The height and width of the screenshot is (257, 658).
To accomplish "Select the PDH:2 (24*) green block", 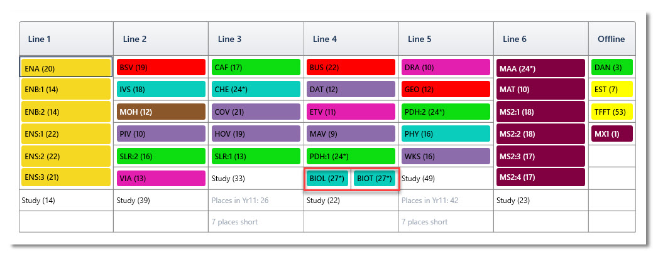I will 446,112.
